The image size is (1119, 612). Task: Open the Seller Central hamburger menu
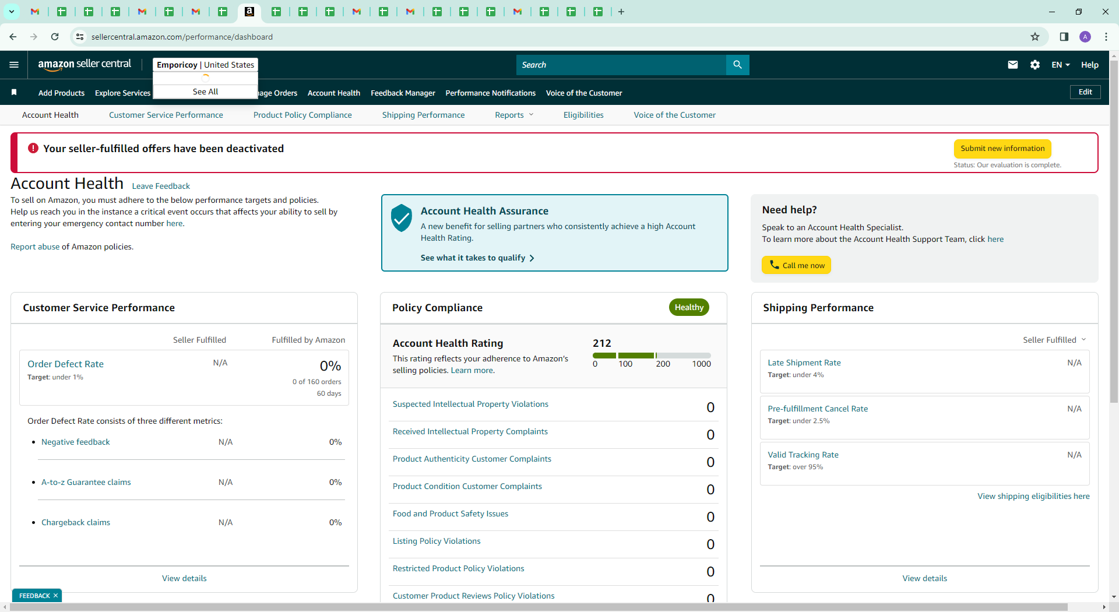14,65
